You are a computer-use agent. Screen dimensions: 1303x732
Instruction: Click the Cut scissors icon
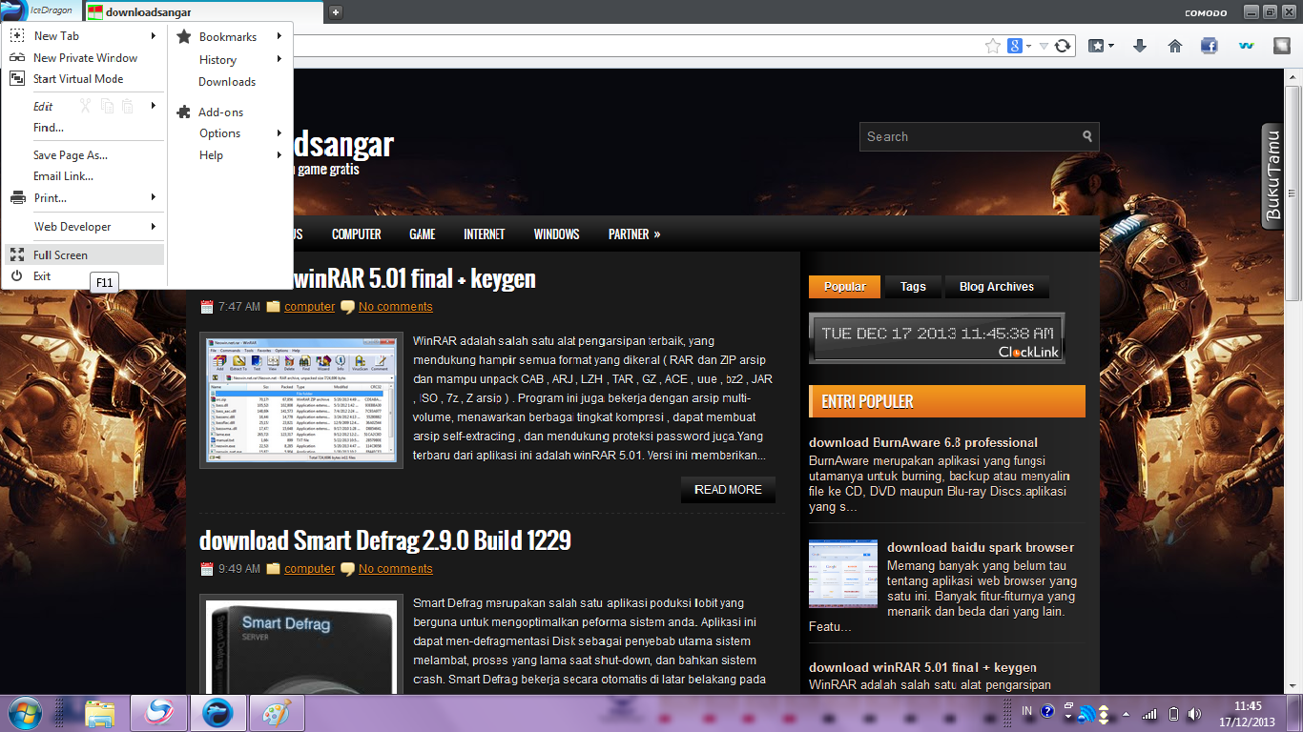tap(85, 106)
